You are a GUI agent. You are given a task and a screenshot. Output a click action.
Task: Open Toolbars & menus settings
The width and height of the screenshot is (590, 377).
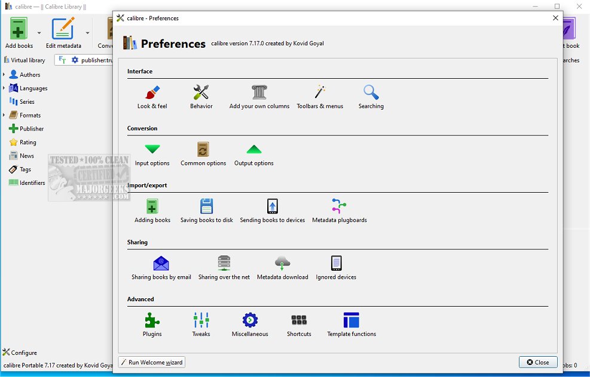[x=320, y=97]
